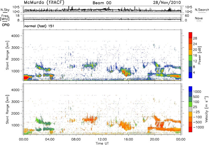Viewport: 209px width, 145px height.
Task: Pick the power color band between 20 and 24
Action: click(x=190, y=47)
